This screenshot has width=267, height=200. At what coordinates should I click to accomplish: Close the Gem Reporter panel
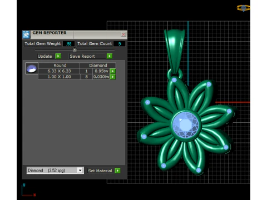click(123, 34)
